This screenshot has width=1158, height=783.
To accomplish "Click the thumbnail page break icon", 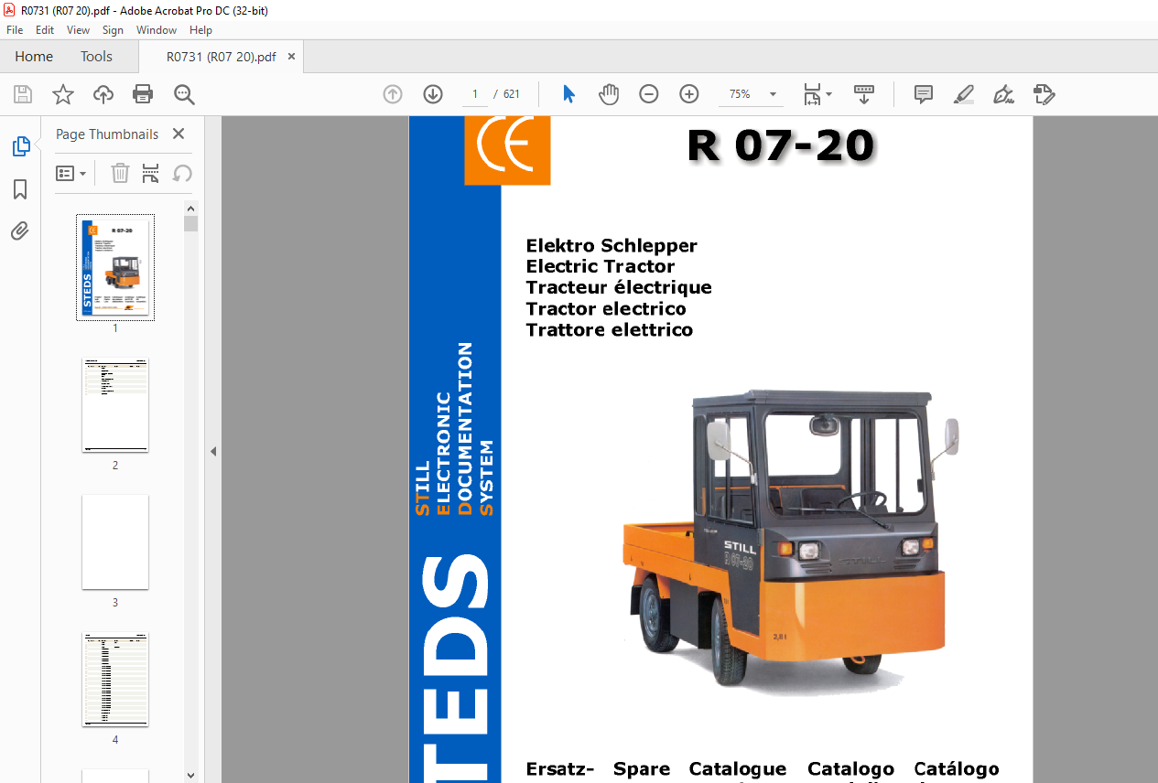I will tap(151, 173).
